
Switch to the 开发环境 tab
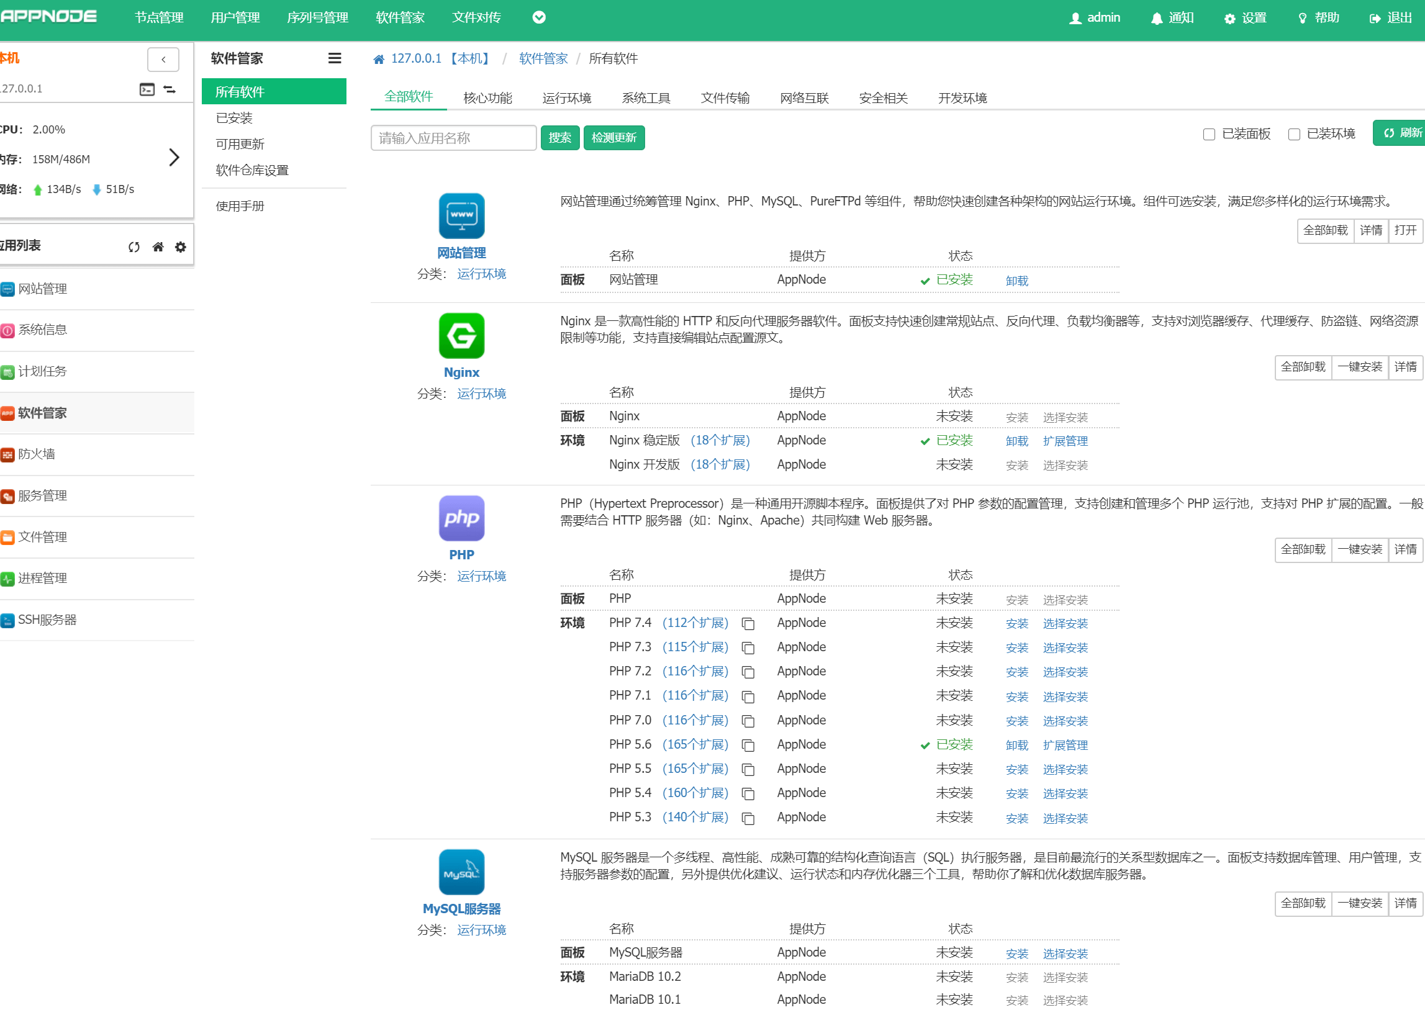pos(962,97)
